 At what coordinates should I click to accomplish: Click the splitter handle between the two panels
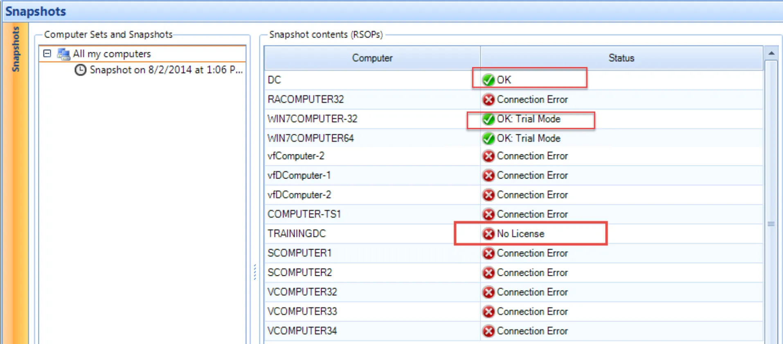[255, 272]
